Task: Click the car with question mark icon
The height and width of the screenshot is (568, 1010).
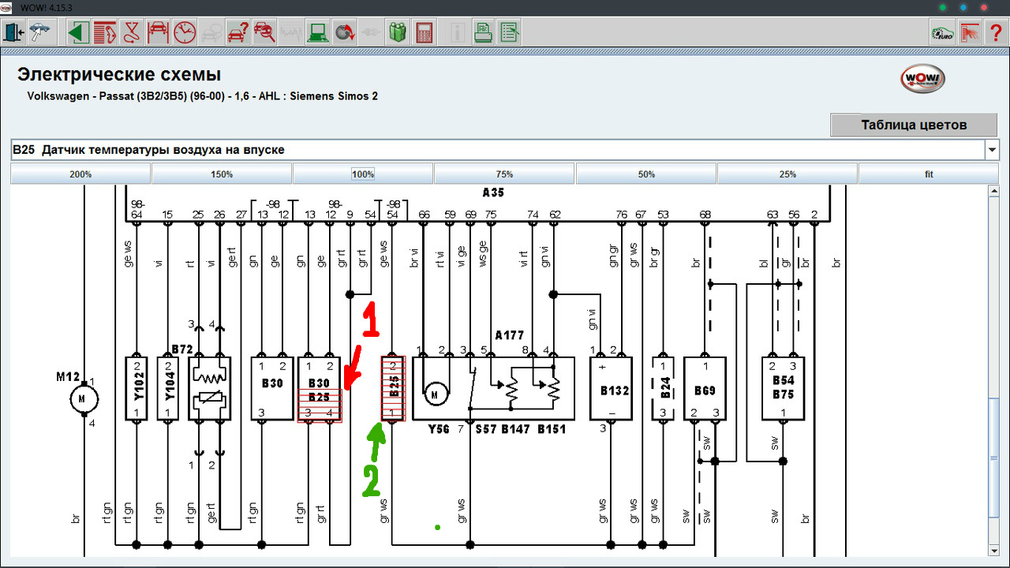Action: click(x=238, y=33)
